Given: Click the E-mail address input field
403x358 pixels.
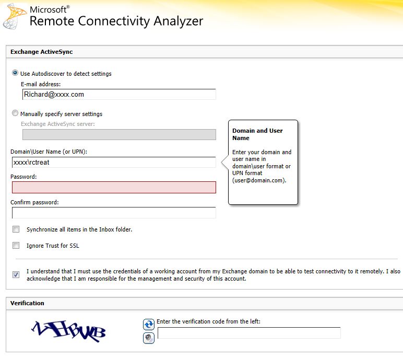Looking at the screenshot, I should point(119,95).
